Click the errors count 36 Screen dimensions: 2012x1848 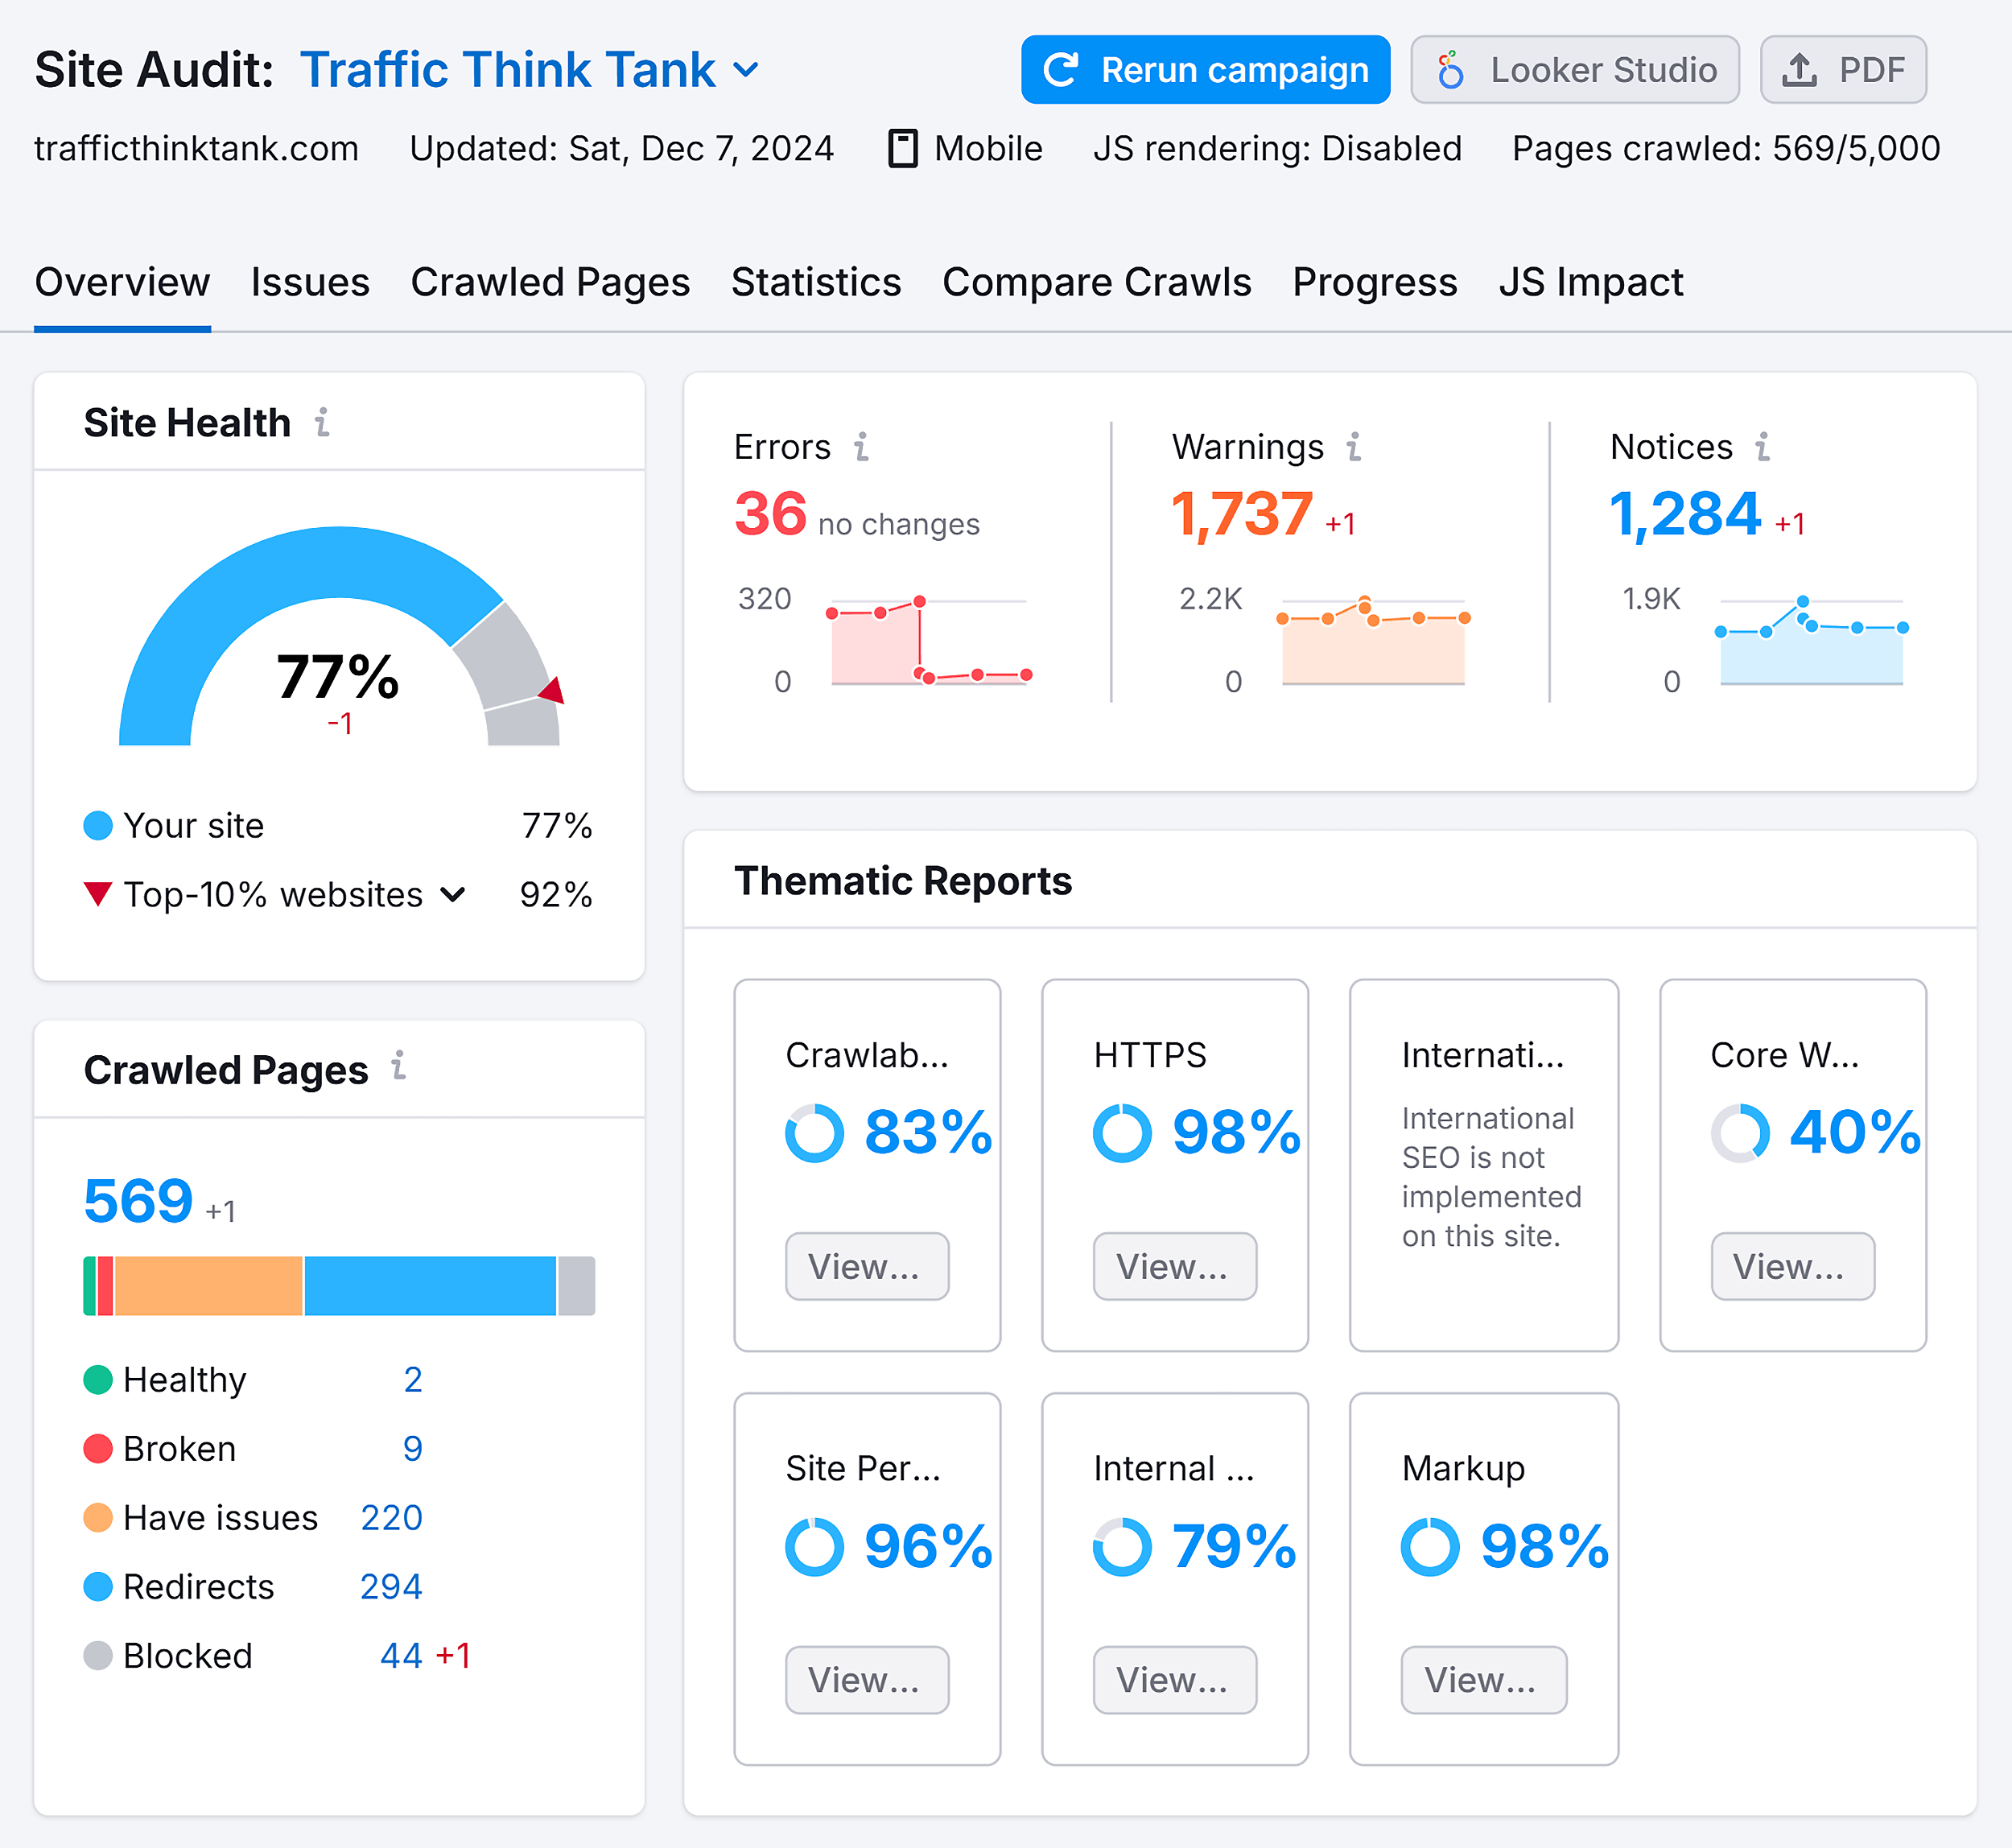[770, 514]
